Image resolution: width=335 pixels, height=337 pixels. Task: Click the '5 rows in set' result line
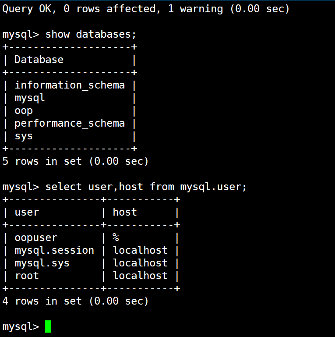tap(75, 161)
